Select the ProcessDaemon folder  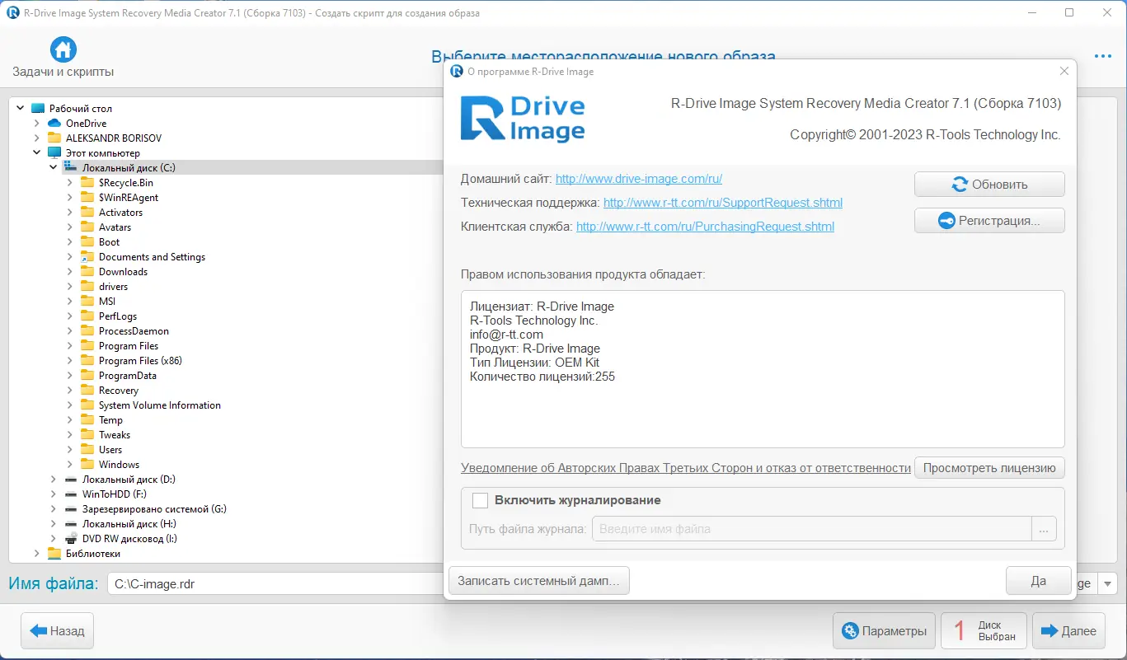[x=134, y=331]
